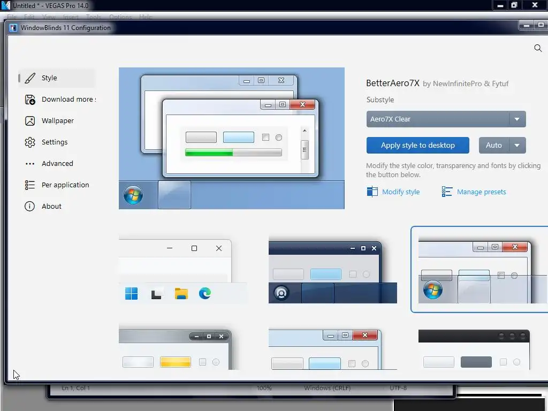Click the Style brush icon
The image size is (548, 411).
(30, 78)
